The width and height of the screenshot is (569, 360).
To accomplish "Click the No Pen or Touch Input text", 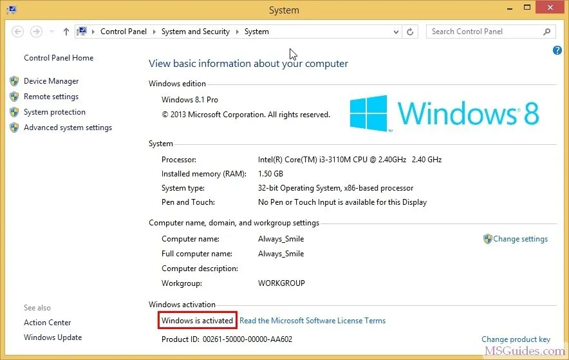I will [342, 202].
